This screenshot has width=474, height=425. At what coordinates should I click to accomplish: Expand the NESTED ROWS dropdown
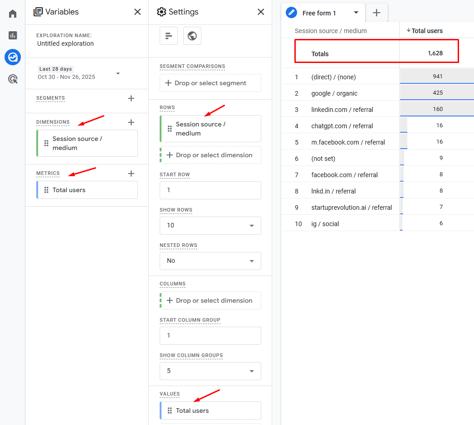point(210,261)
